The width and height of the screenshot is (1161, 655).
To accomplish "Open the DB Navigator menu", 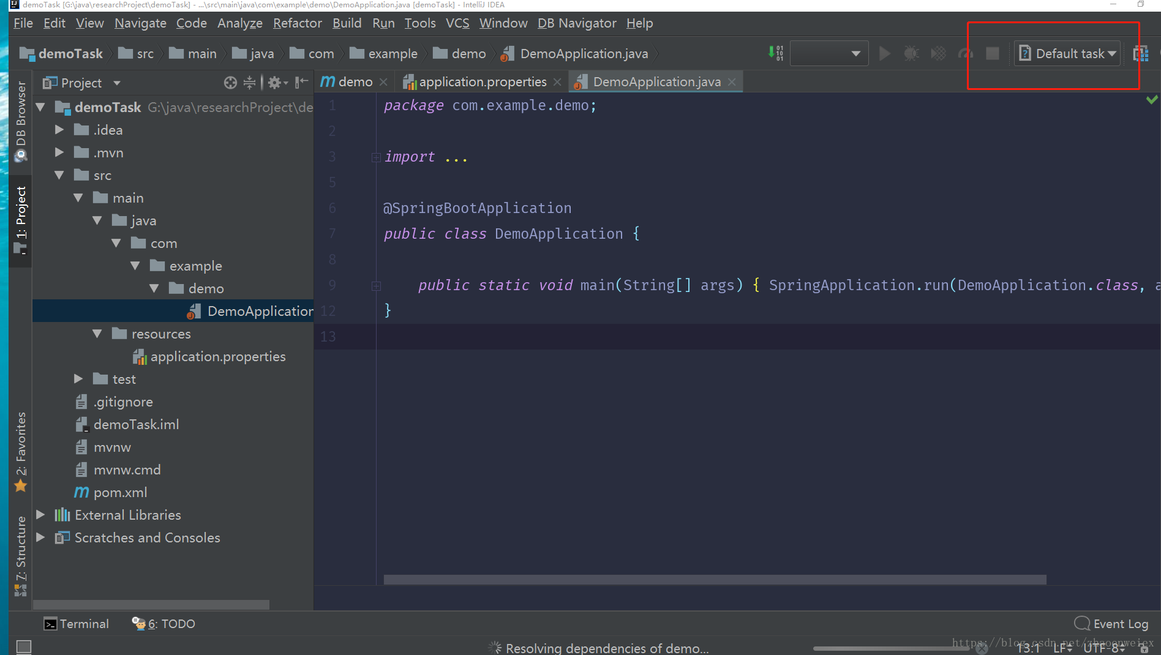I will [x=577, y=23].
